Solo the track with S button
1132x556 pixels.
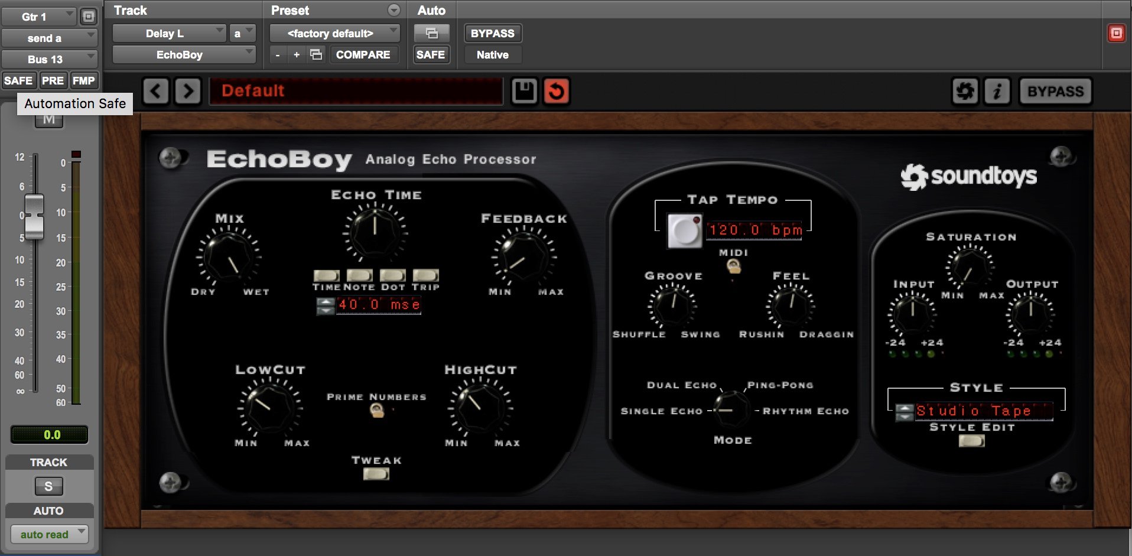point(48,486)
